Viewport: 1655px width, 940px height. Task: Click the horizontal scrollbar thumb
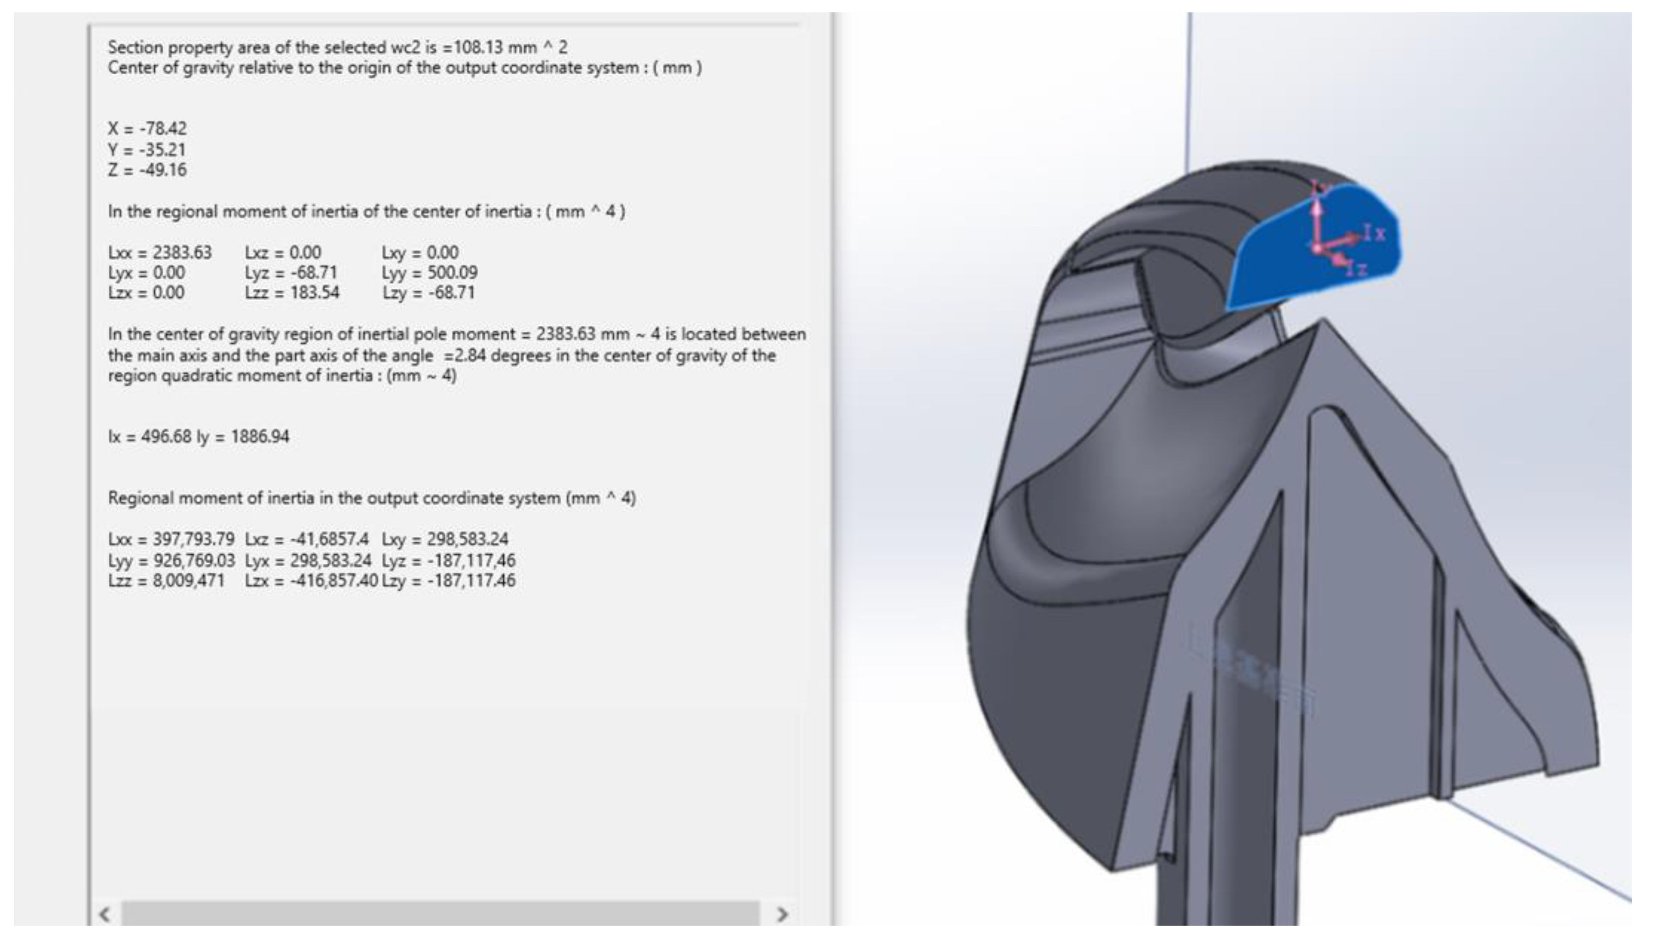point(440,914)
